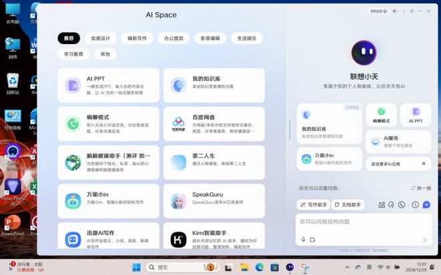Open the Snipping Tool taskbar icon
This screenshot has height=275, width=441.
click(x=305, y=268)
